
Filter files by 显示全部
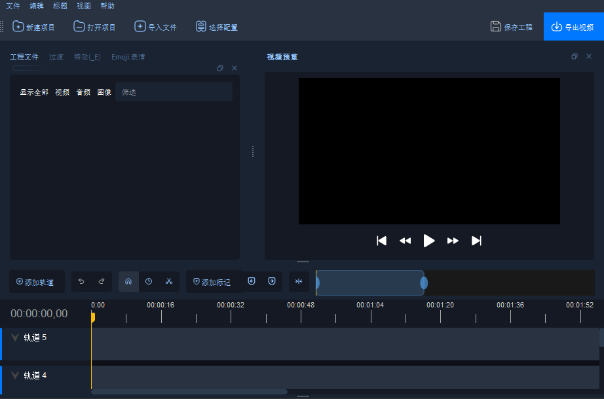click(x=34, y=92)
